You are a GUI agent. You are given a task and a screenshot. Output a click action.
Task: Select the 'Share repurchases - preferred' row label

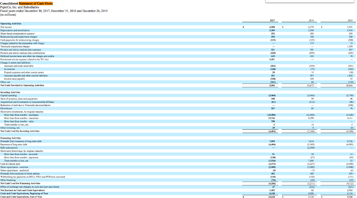pos(15,170)
